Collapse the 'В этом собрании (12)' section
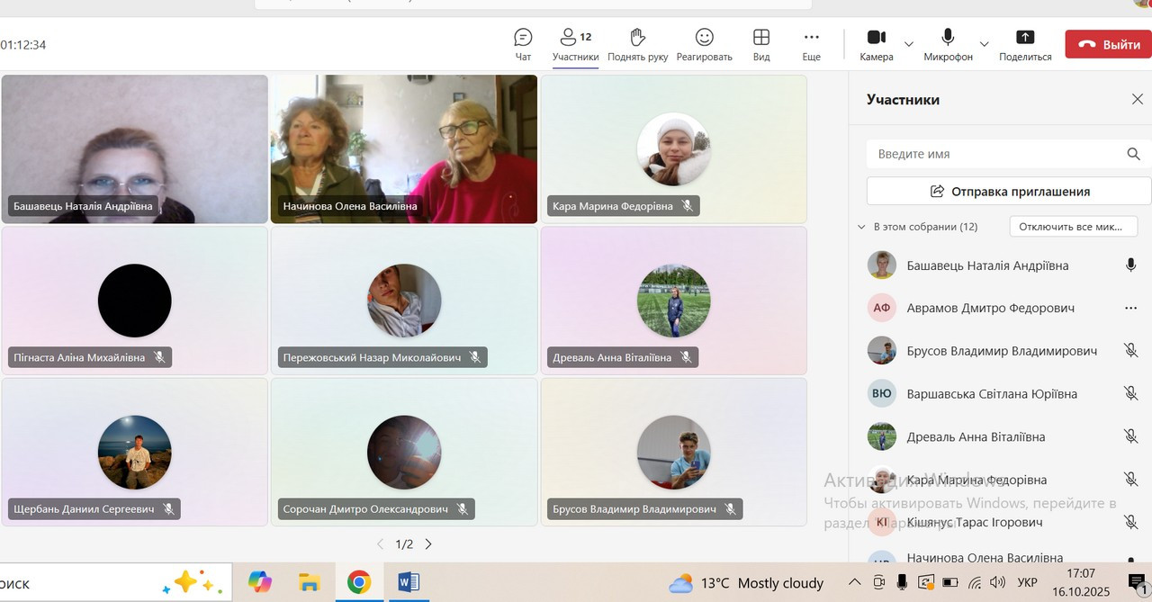This screenshot has width=1152, height=602. (x=861, y=227)
